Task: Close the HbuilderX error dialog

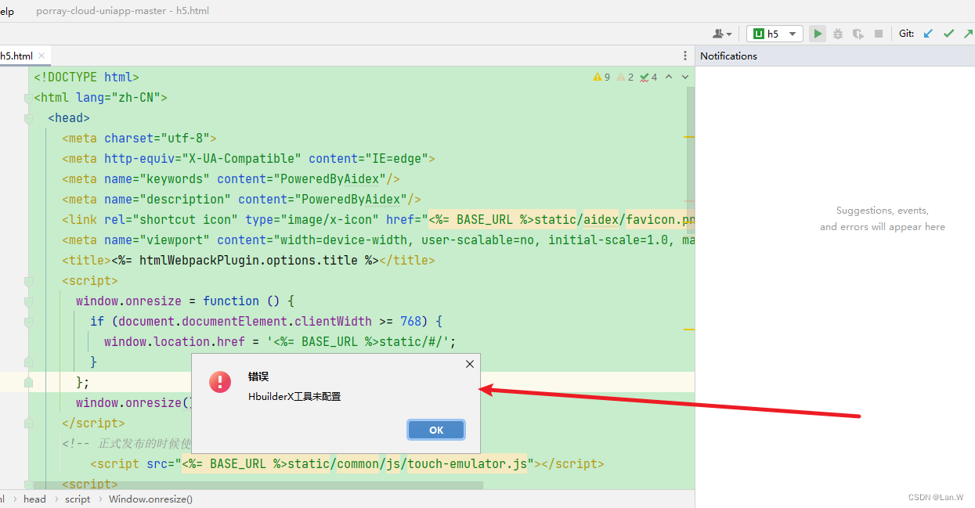Action: pyautogui.click(x=470, y=364)
